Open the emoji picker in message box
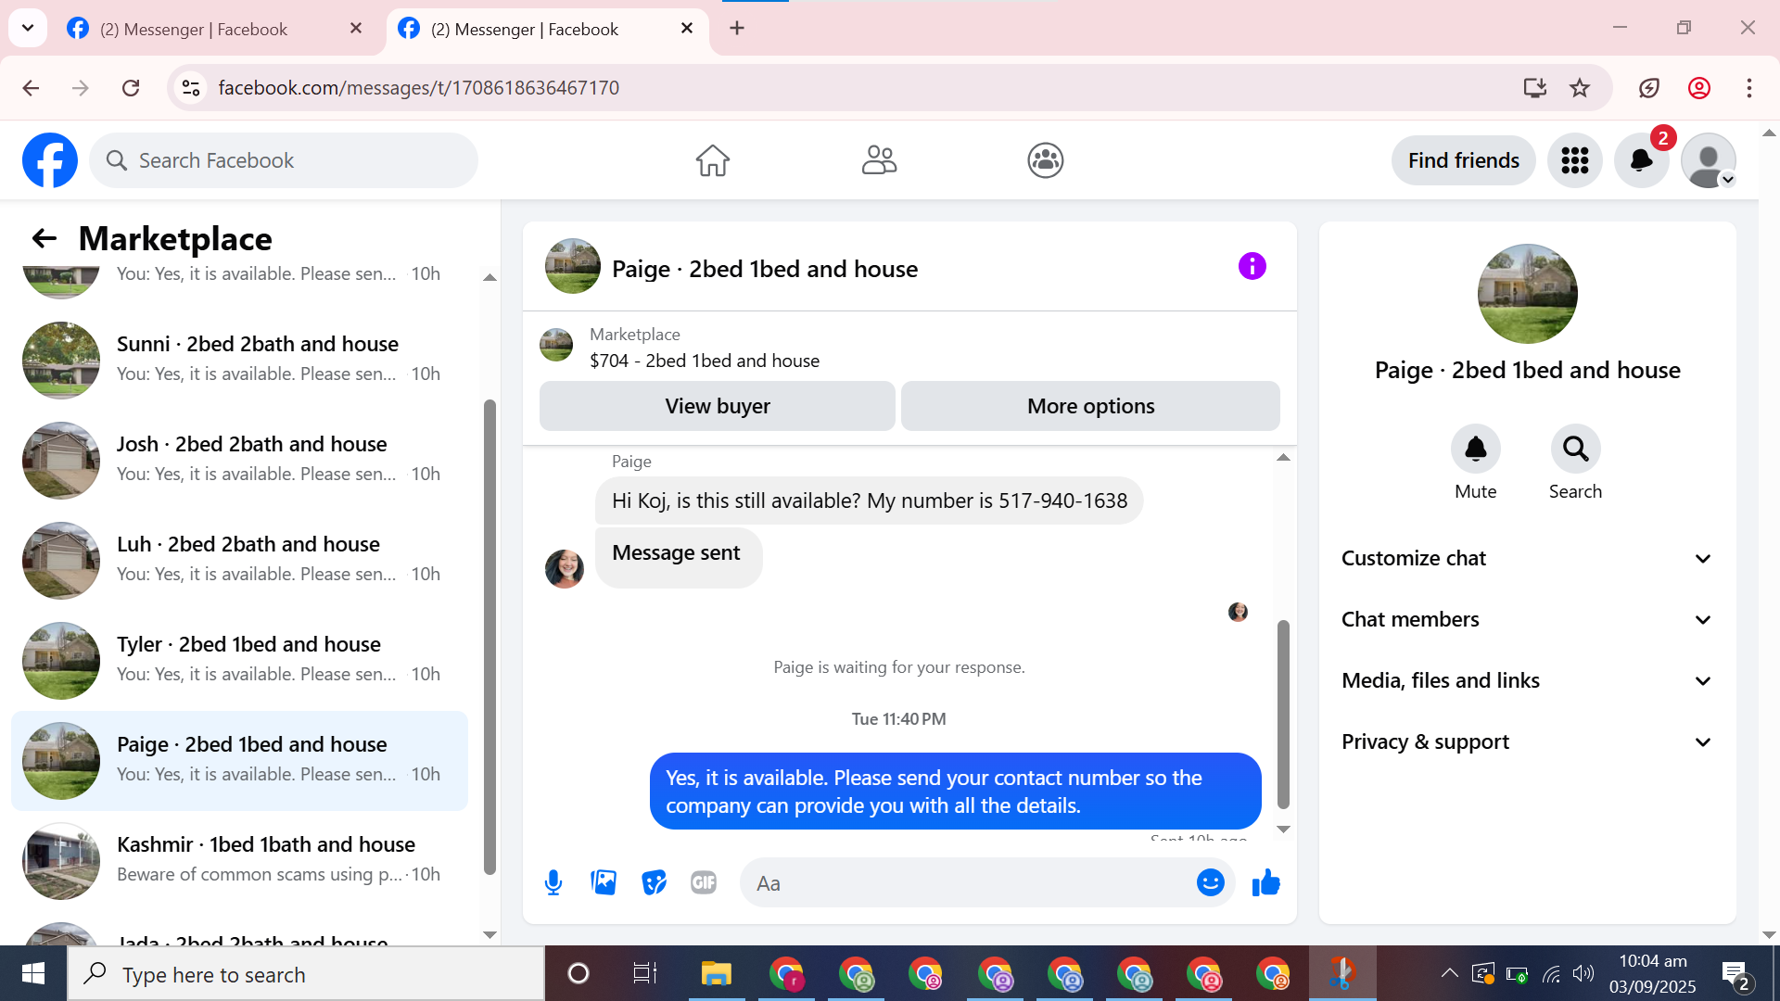 1211,883
